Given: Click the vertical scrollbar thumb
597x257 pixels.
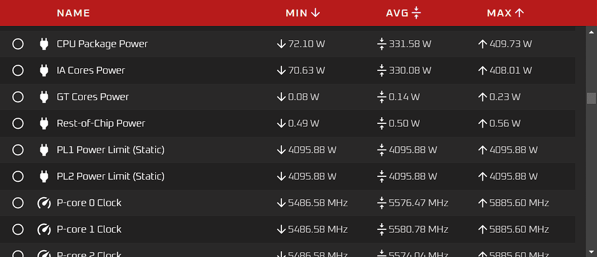Looking at the screenshot, I should coord(591,99).
